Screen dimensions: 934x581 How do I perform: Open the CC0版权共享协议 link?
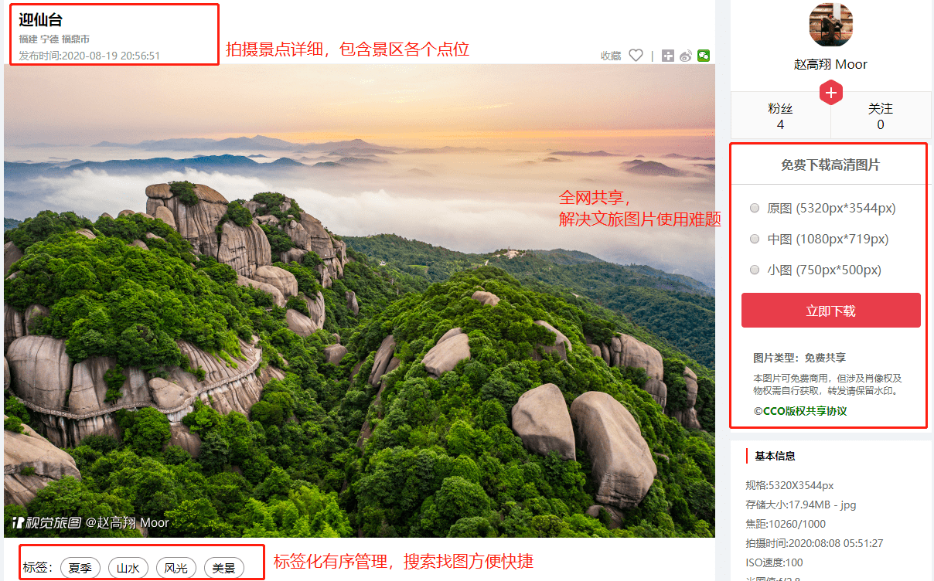coord(800,411)
